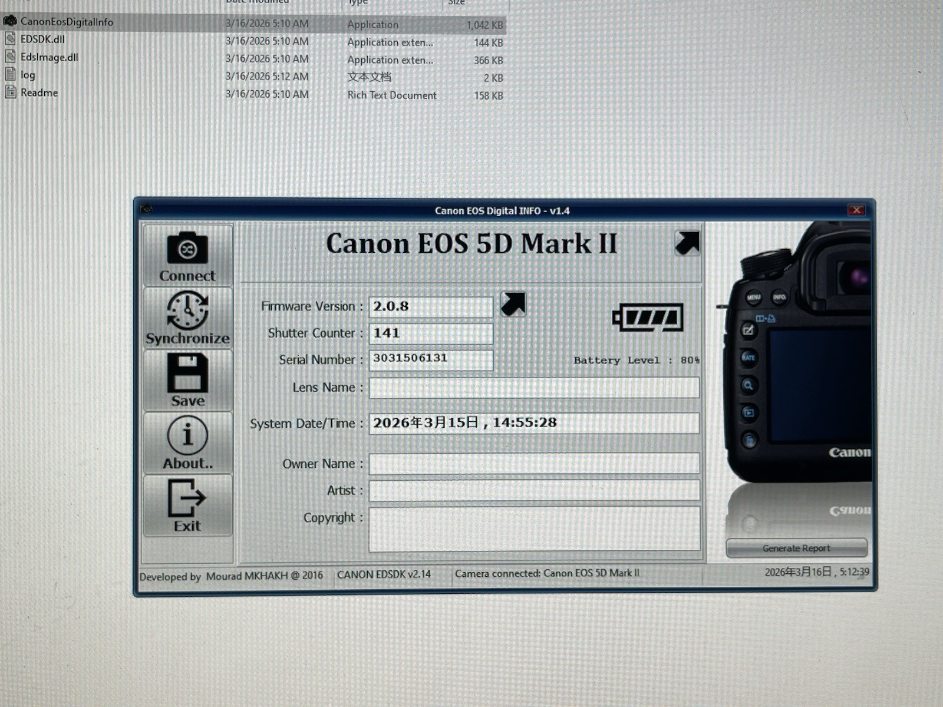Screen dimensions: 943x707
Task: Click the Serial Number field
Action: pyautogui.click(x=431, y=360)
